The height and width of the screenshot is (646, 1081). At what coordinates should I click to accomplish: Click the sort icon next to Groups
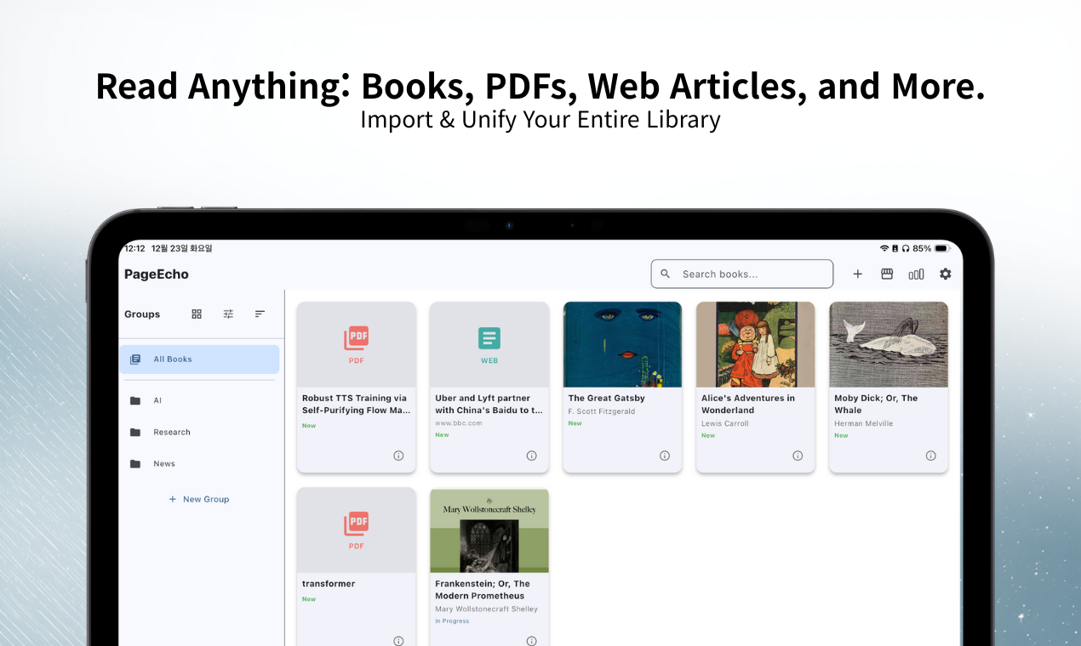tap(260, 314)
